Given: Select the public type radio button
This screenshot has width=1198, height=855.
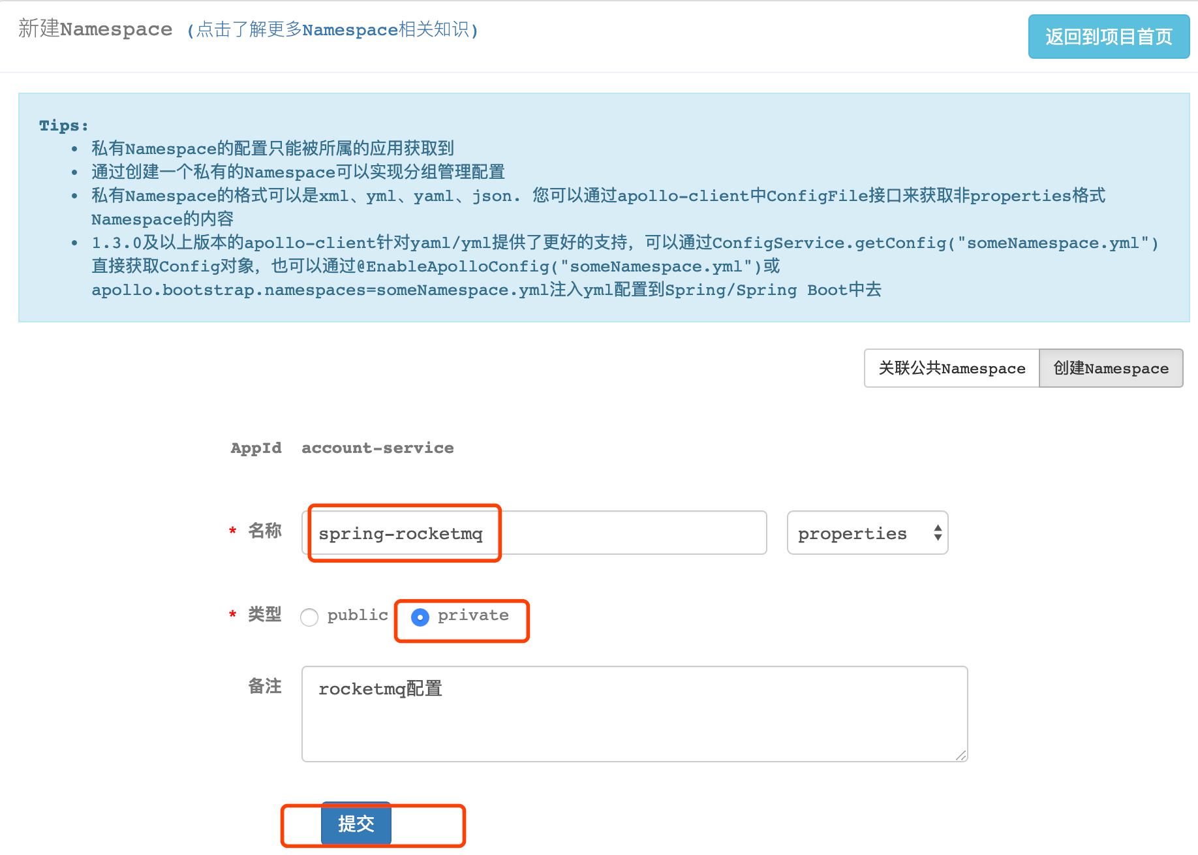Looking at the screenshot, I should tap(309, 617).
